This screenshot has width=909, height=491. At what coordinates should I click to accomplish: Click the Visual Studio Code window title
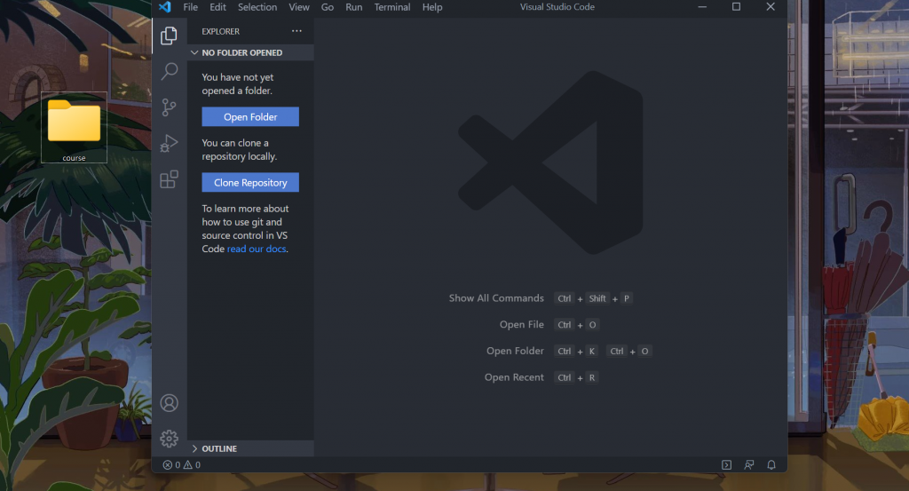click(x=557, y=7)
